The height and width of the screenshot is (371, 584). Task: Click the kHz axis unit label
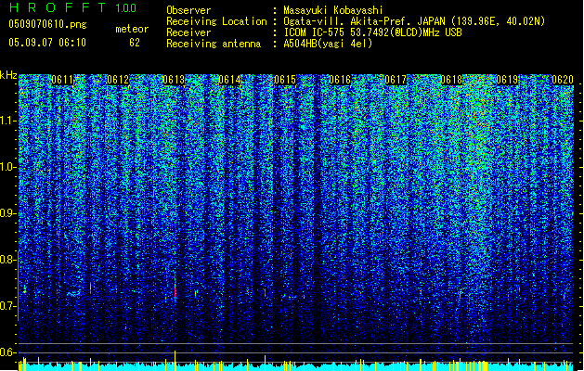coord(9,74)
